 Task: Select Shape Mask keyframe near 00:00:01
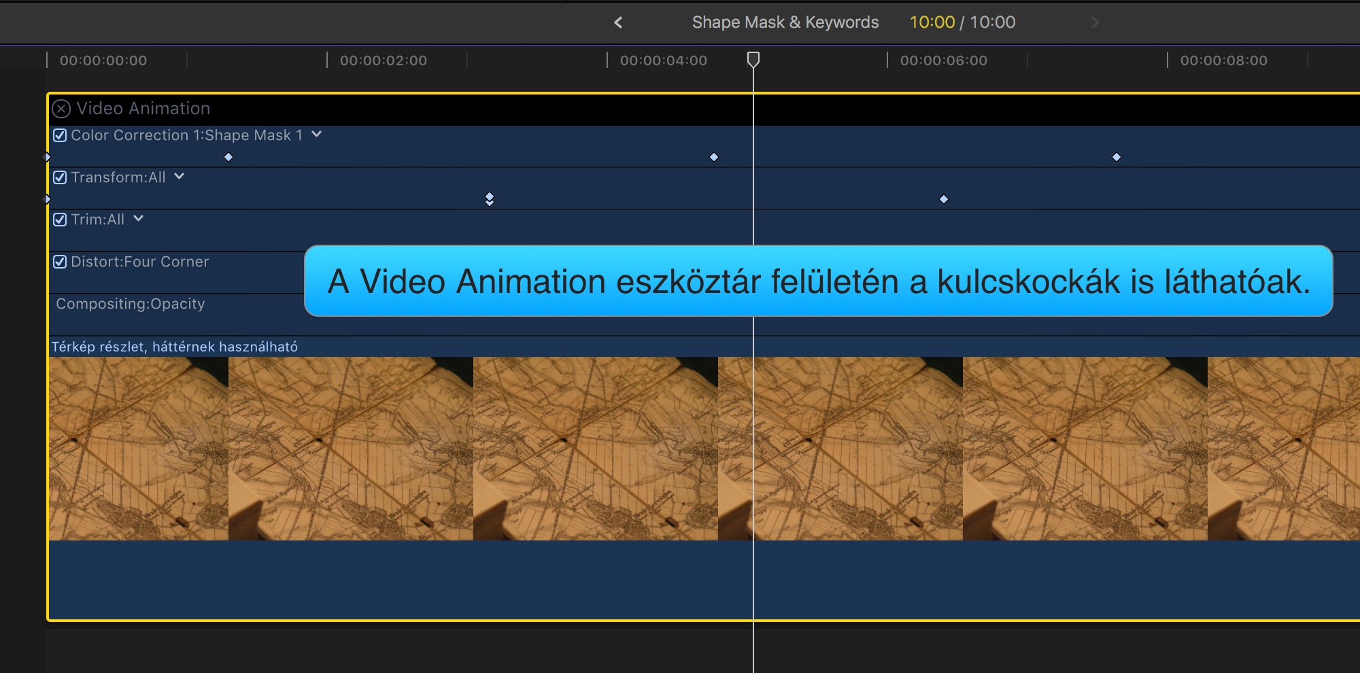228,157
